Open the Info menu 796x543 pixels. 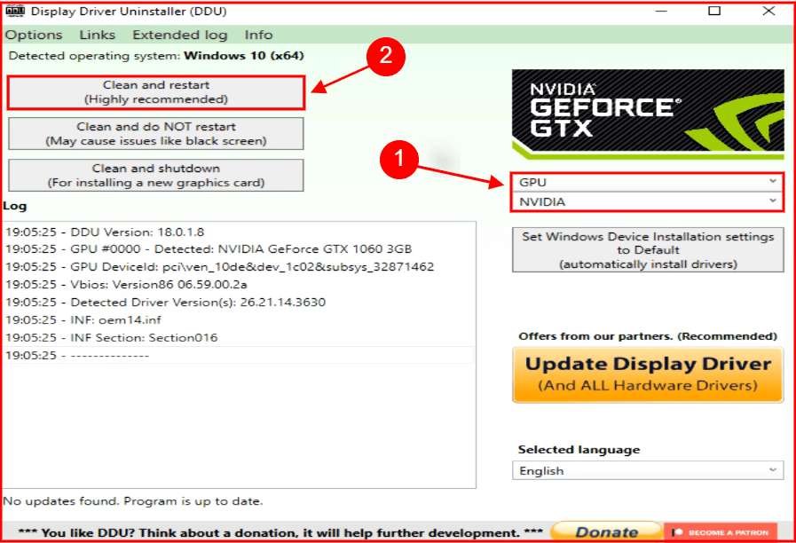257,35
